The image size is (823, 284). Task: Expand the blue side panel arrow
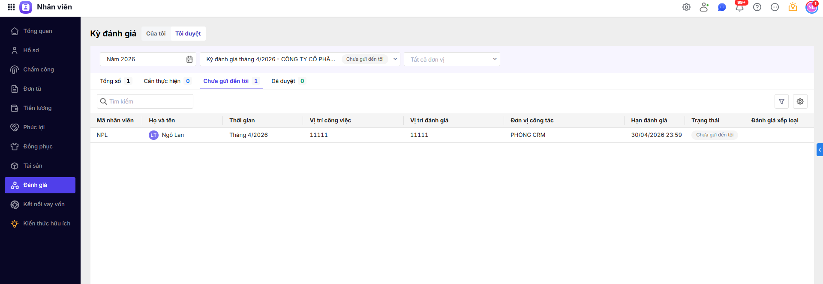pos(820,150)
